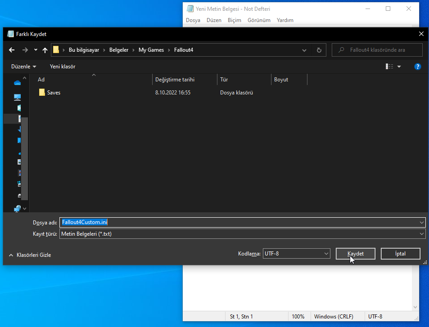429x327 pixels.
Task: Refresh the Fallout4 folder view
Action: click(319, 50)
